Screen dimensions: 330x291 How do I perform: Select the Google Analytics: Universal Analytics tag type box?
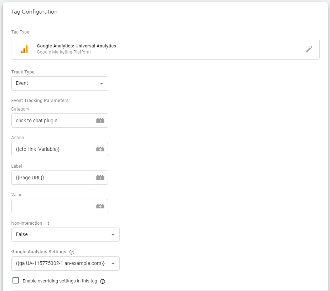tap(165, 49)
